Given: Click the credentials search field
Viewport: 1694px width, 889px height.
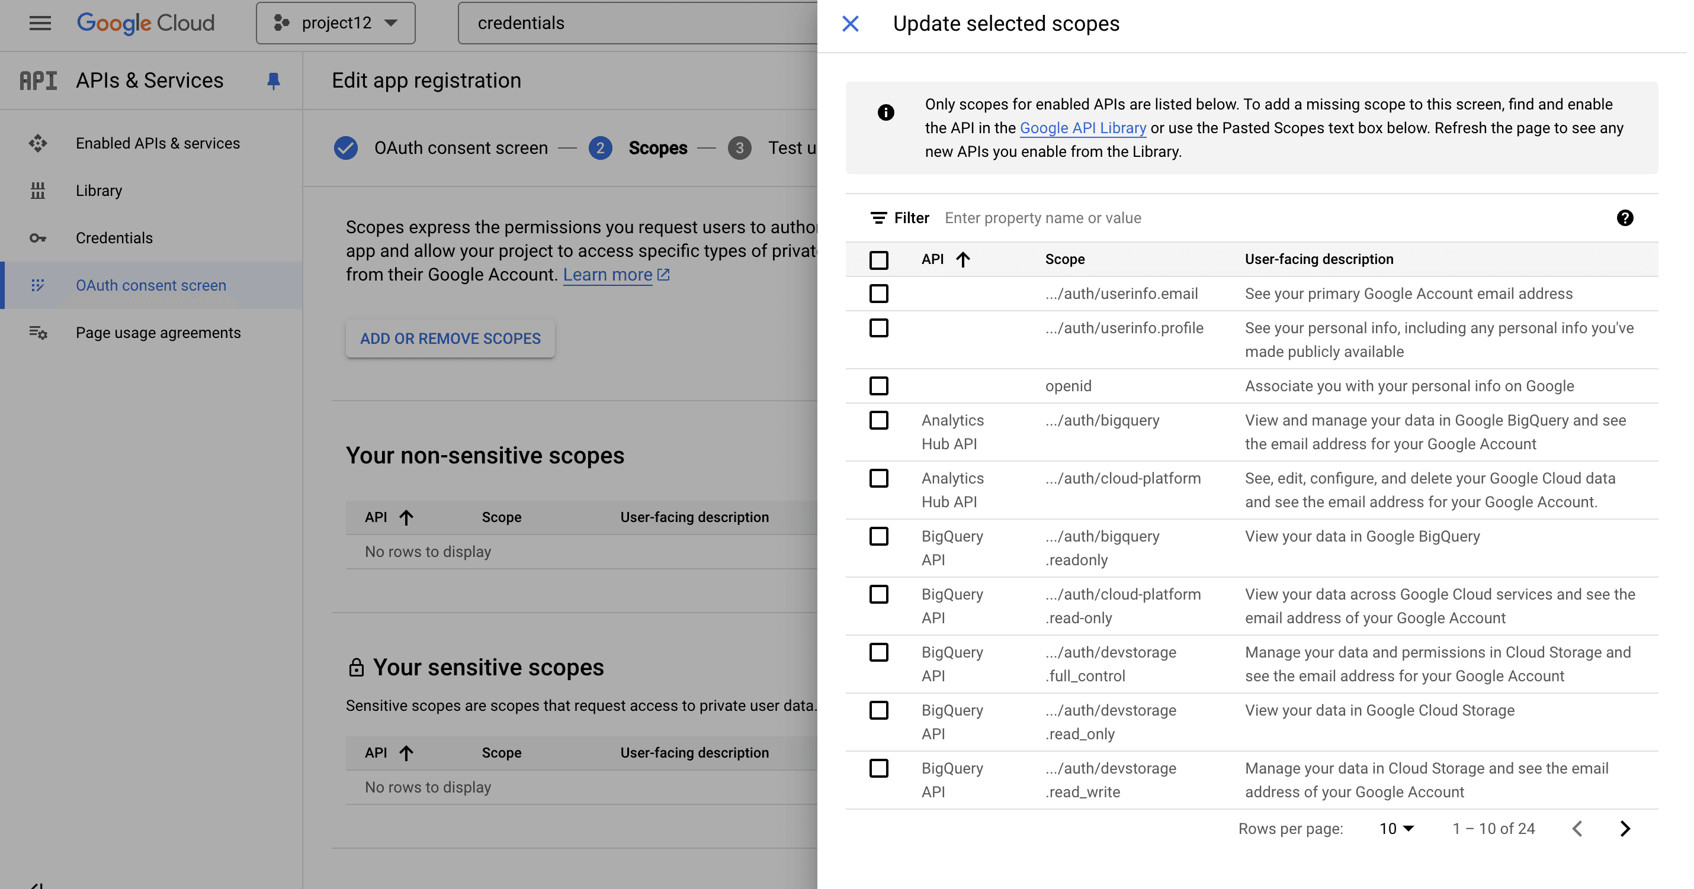Looking at the screenshot, I should click(x=637, y=23).
